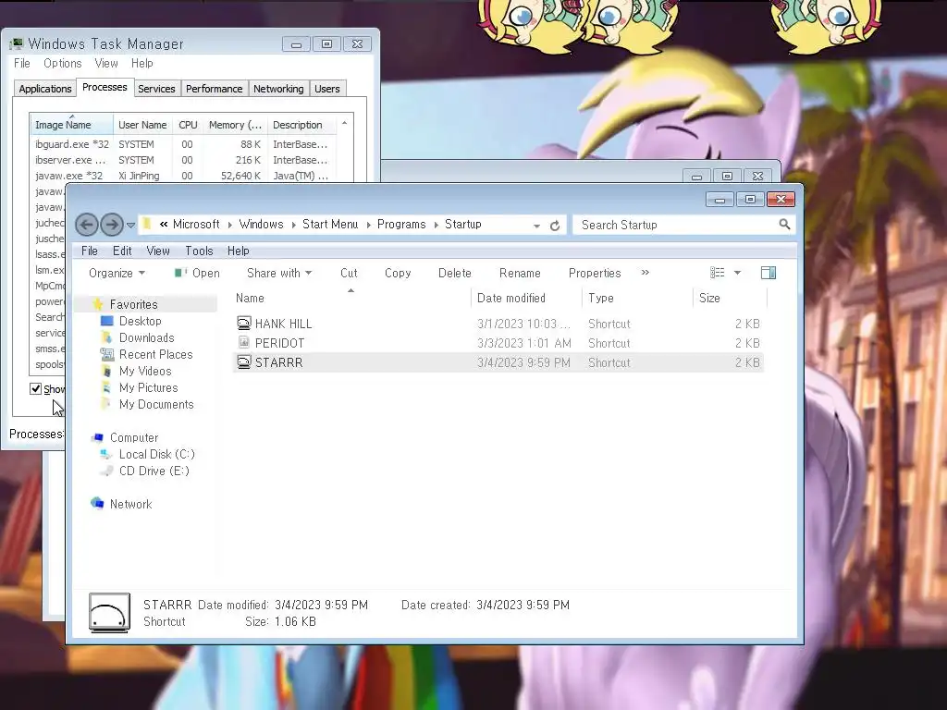Switch to Networking tab in Task Manager
Viewport: 947px width, 710px height.
tap(278, 89)
